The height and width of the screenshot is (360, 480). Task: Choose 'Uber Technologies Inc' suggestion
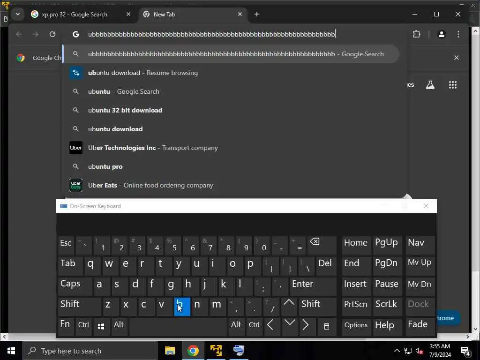232,148
